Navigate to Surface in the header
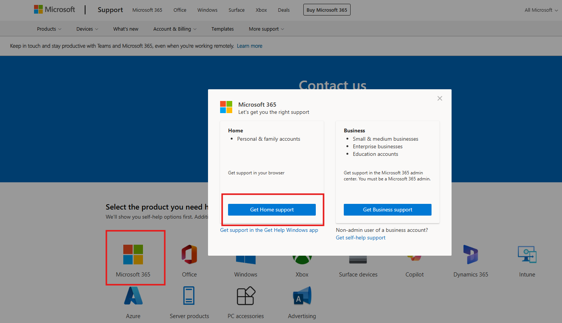The width and height of the screenshot is (562, 323). pos(236,10)
